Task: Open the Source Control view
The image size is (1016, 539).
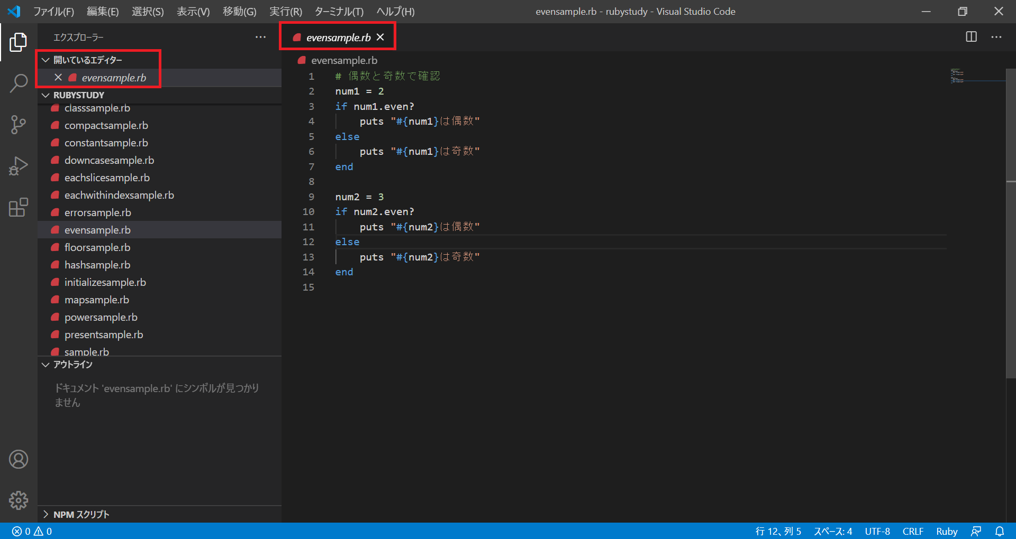Action: point(19,125)
